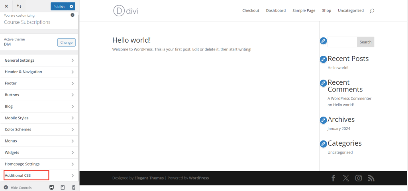The image size is (408, 191).
Task: Open the RSS feed footer icon
Action: (x=371, y=178)
